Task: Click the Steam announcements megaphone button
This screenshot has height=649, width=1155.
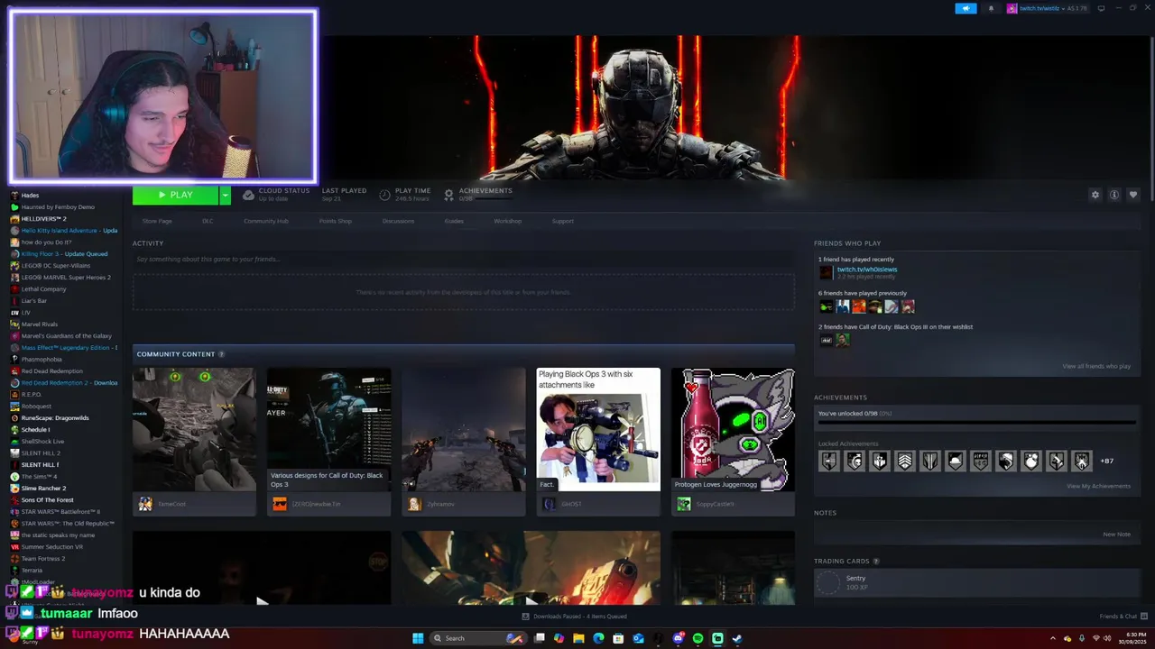Action: pyautogui.click(x=966, y=8)
